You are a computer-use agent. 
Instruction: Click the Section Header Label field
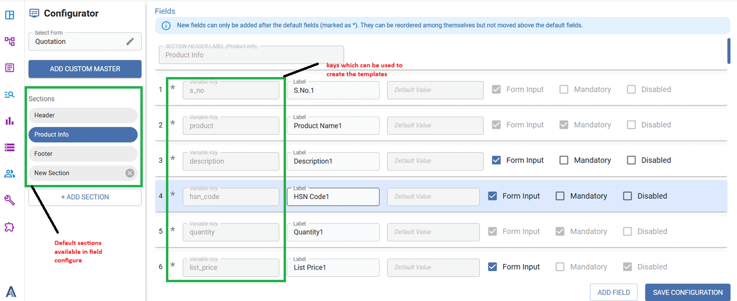click(251, 55)
